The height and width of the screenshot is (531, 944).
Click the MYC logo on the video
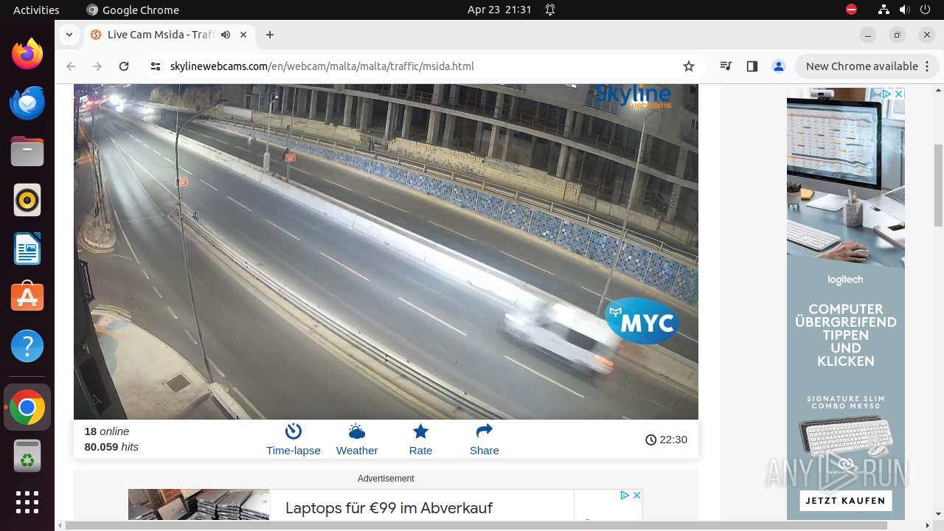[x=642, y=322]
